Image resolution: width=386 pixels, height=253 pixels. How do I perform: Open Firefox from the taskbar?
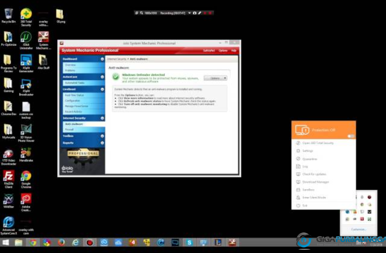(x=61, y=243)
